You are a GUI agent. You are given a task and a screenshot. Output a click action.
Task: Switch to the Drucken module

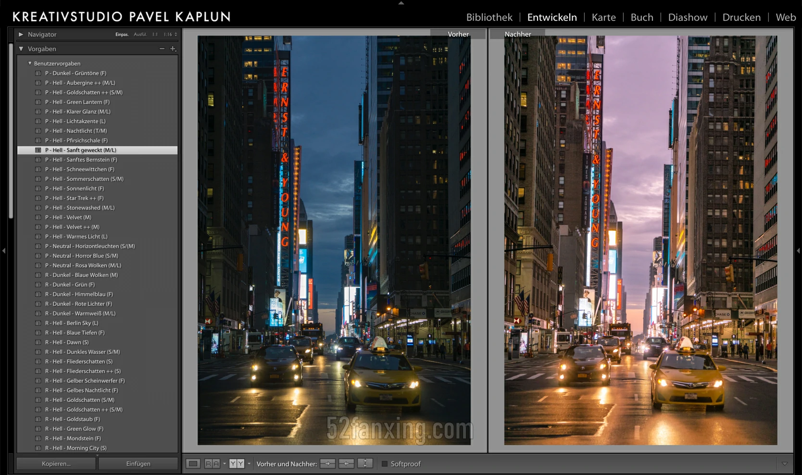pyautogui.click(x=741, y=17)
